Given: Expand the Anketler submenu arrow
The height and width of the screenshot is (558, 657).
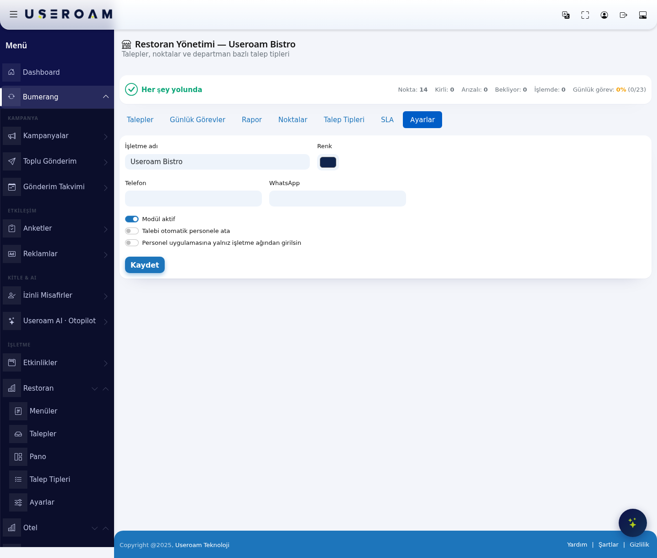Looking at the screenshot, I should pos(106,229).
